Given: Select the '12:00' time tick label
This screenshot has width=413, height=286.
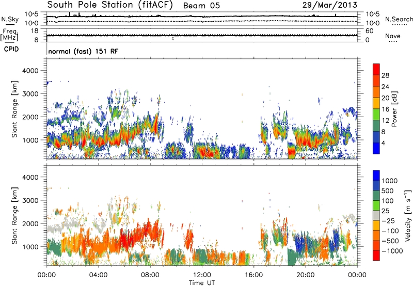Looking at the screenshot, I should point(202,275).
